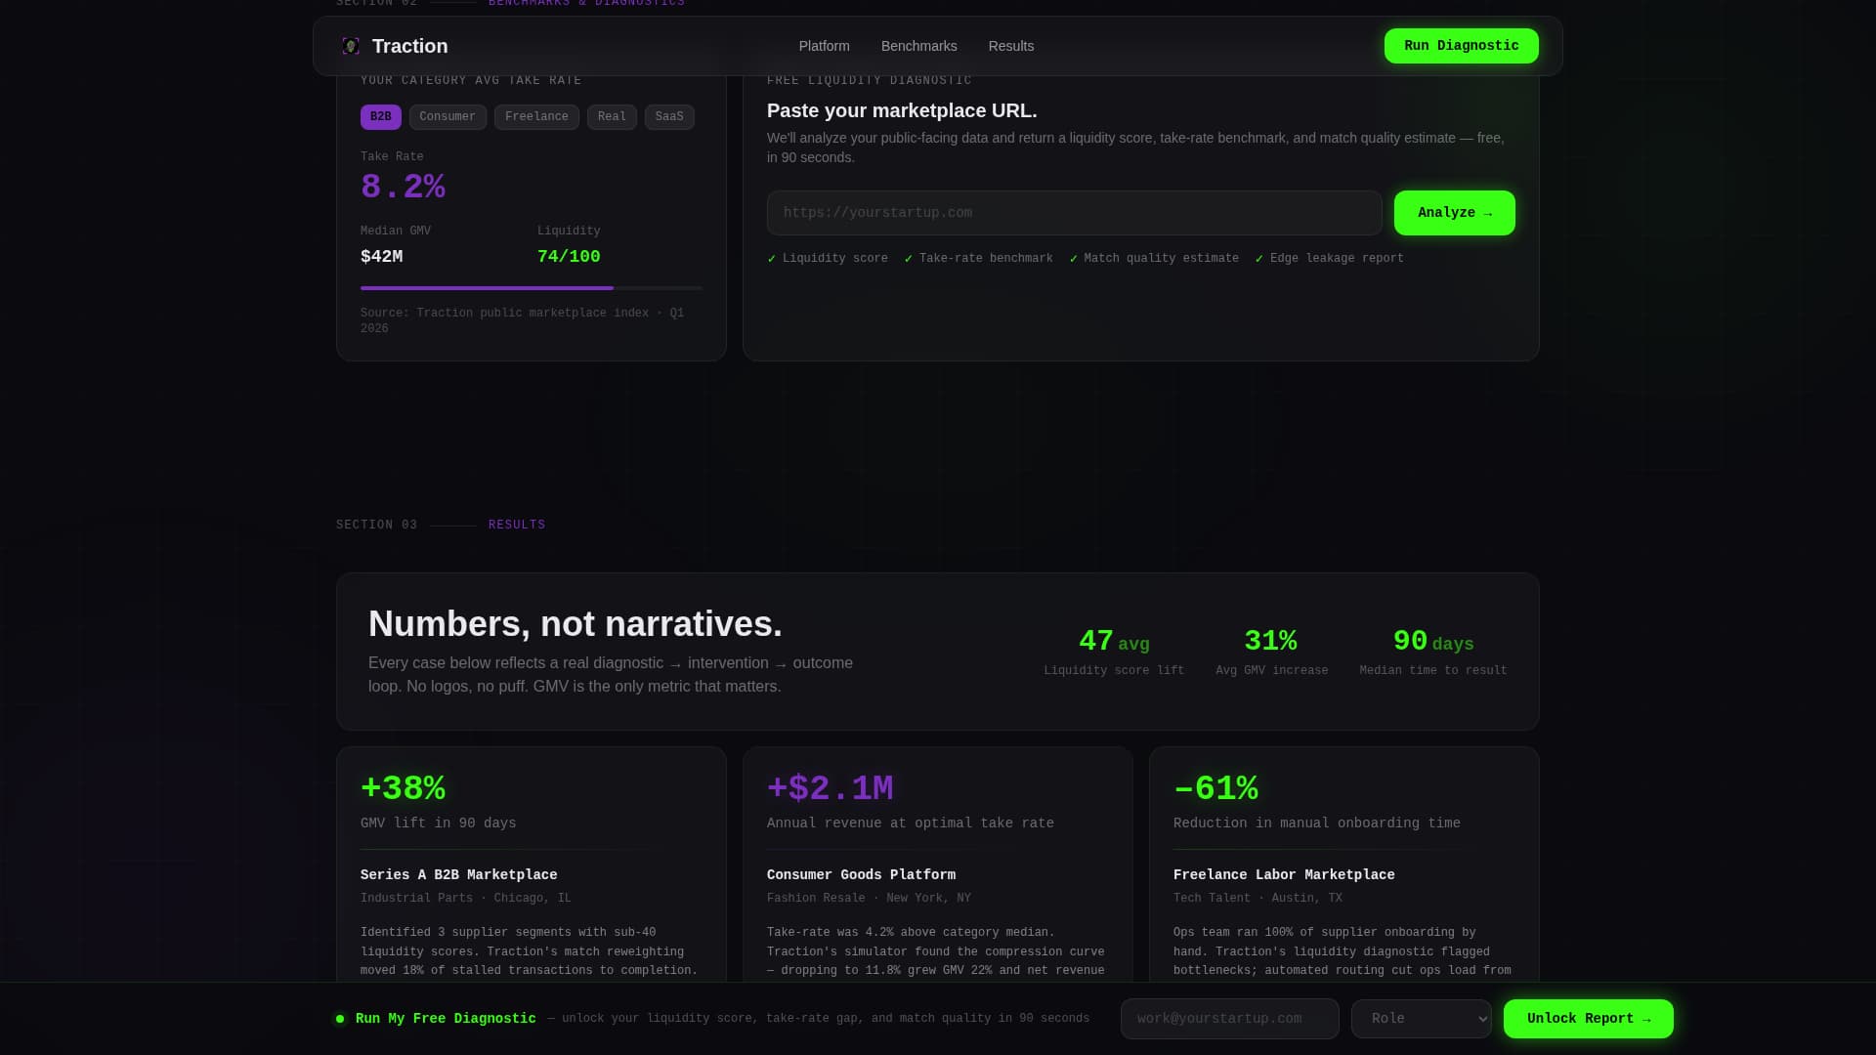Click the Traction logo icon

point(351,46)
